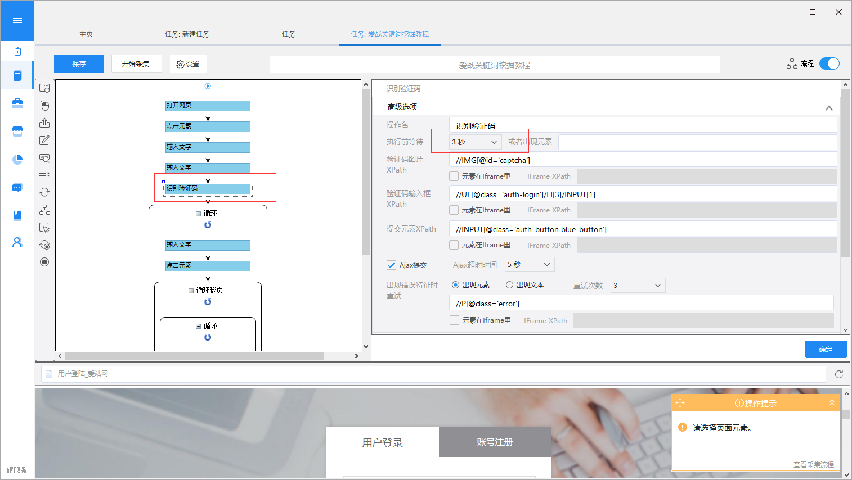Open the store icon in the sidebar
Viewport: 852px width, 480px height.
coord(17,132)
